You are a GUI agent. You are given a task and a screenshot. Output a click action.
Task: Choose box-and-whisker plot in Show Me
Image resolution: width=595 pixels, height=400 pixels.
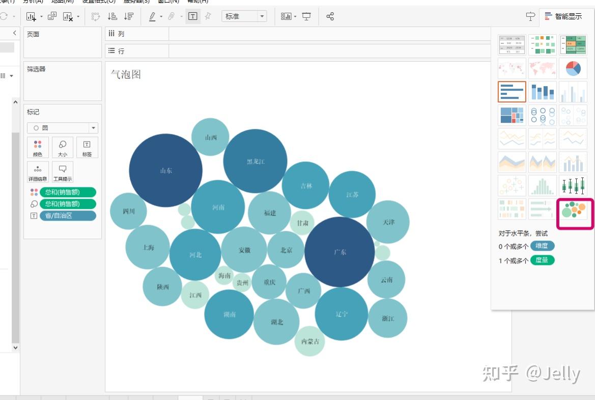(574, 185)
